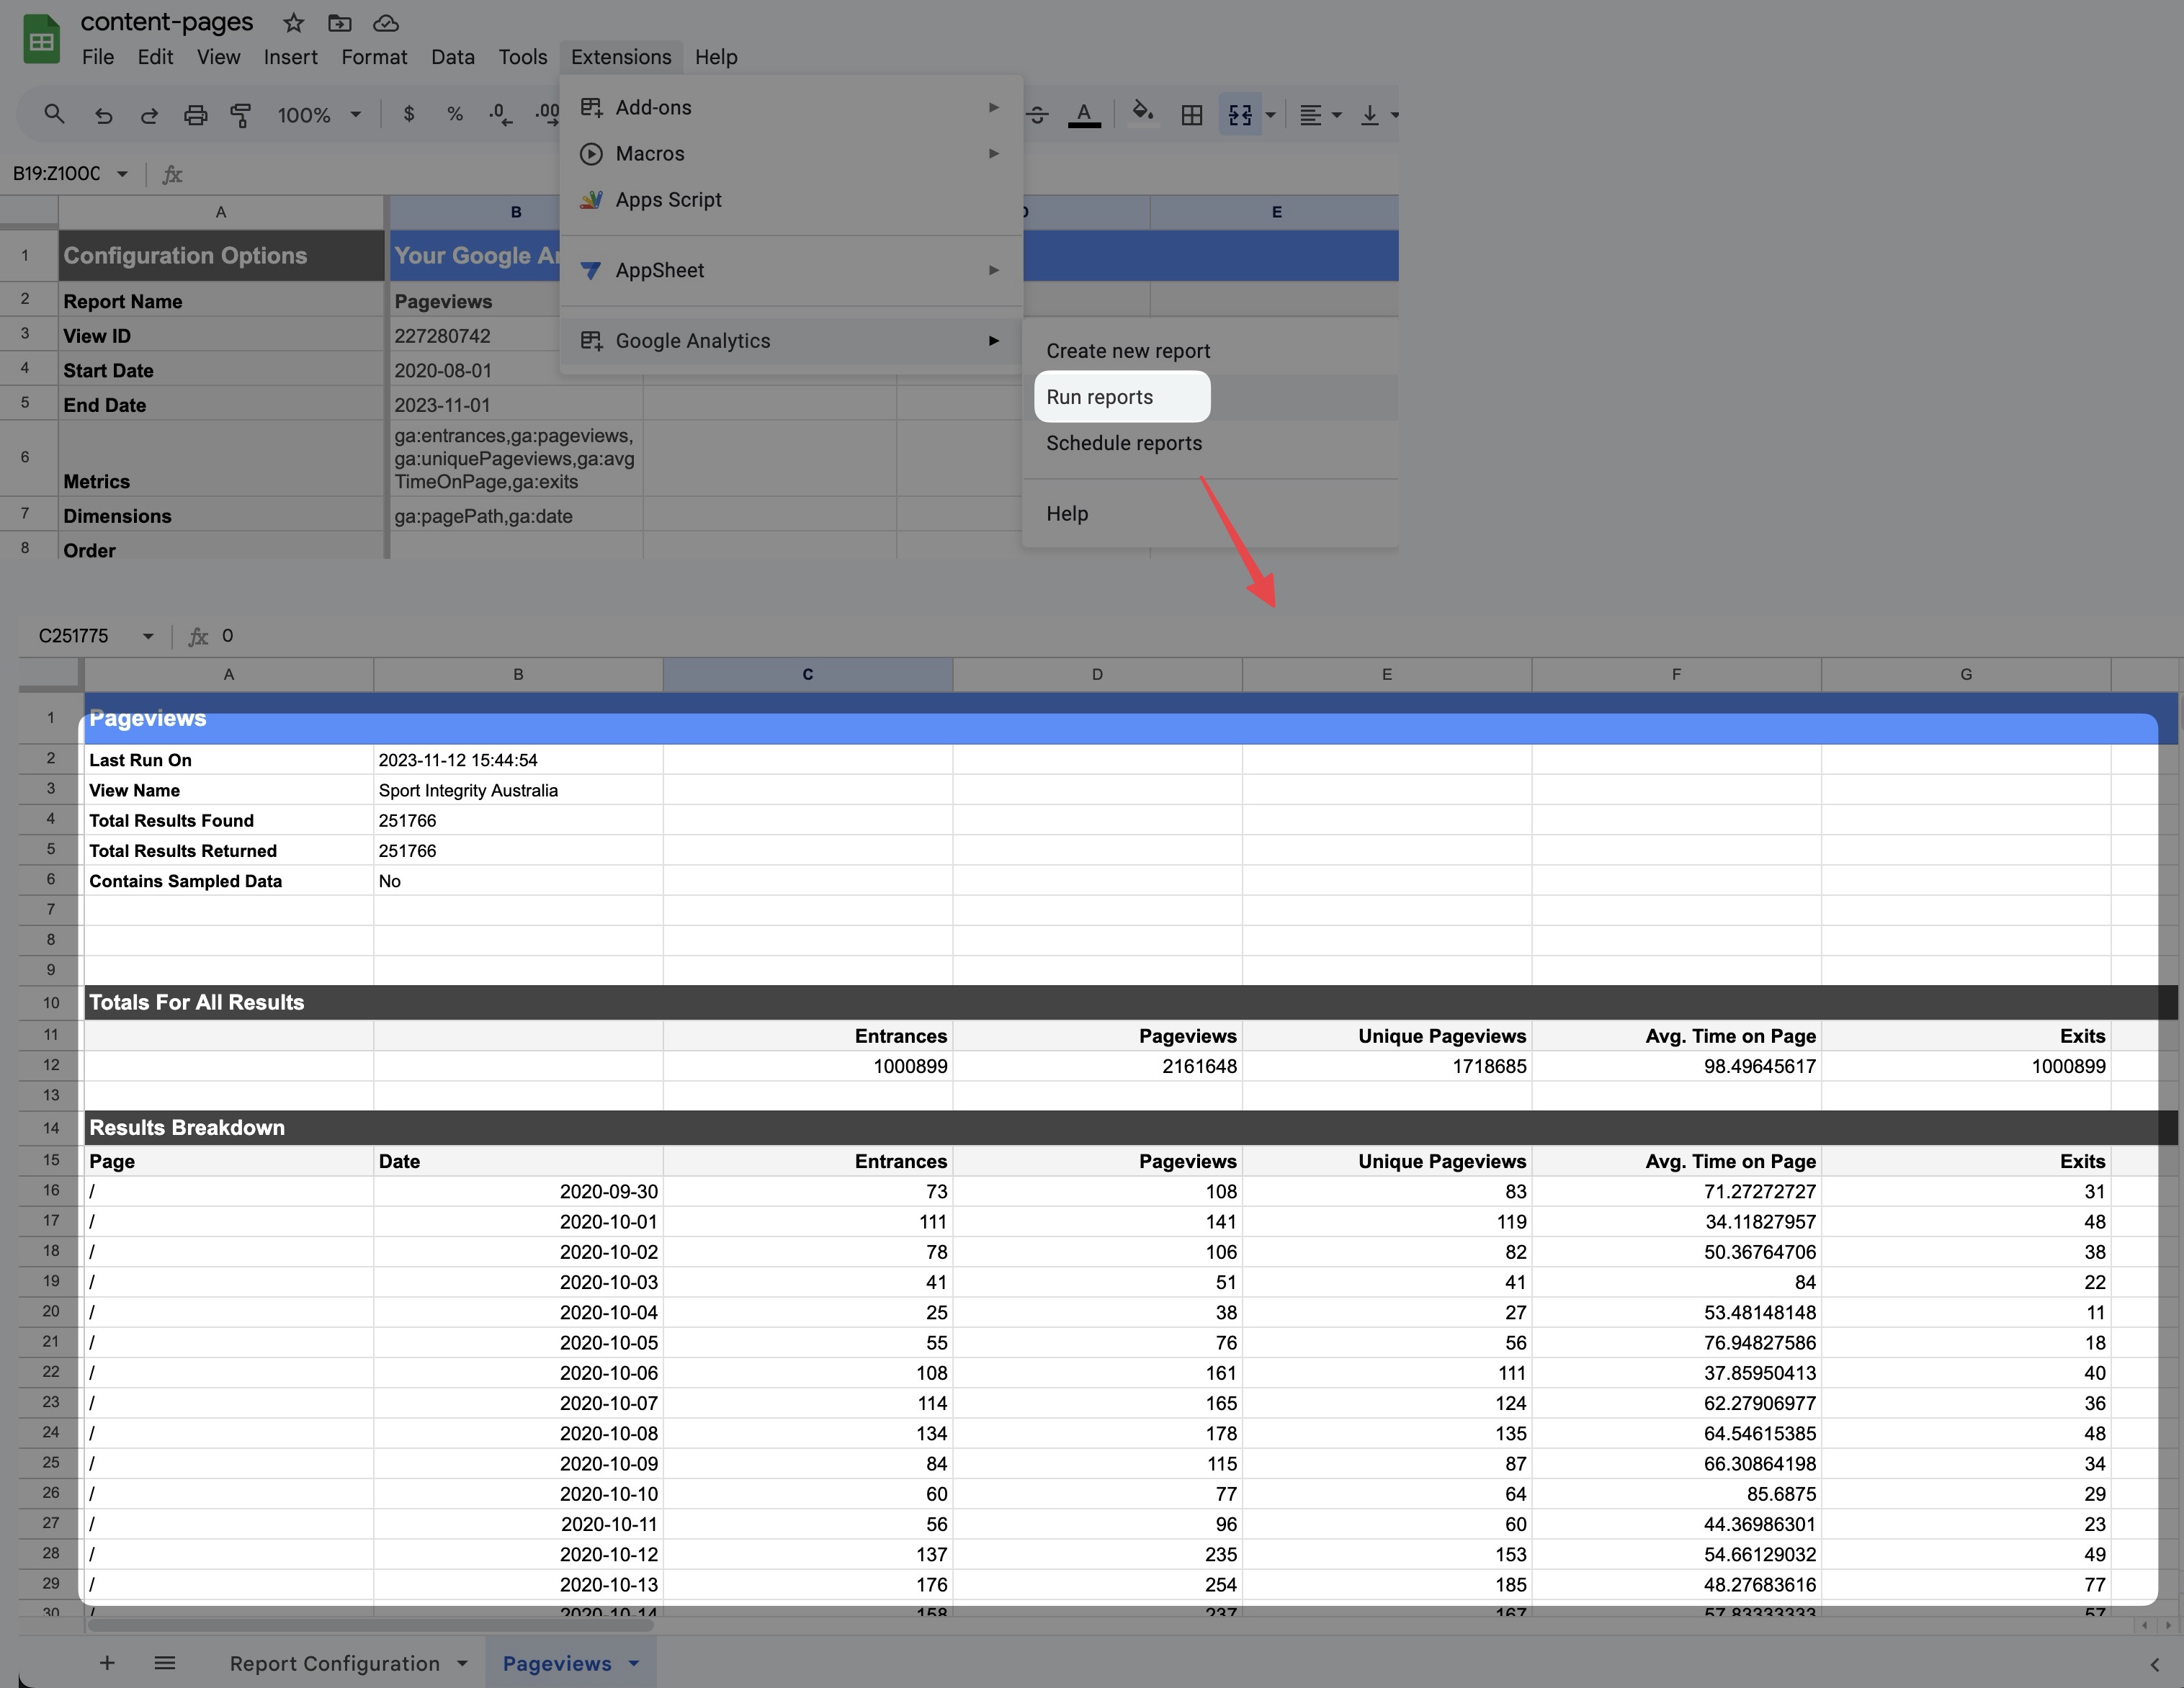Expand the Macros submenu
Viewport: 2184px width, 1688px height.
[791, 153]
